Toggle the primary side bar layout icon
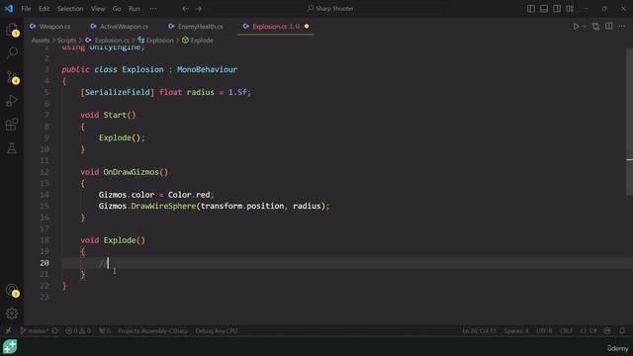Screen dimensions: 633x356 point(531,9)
